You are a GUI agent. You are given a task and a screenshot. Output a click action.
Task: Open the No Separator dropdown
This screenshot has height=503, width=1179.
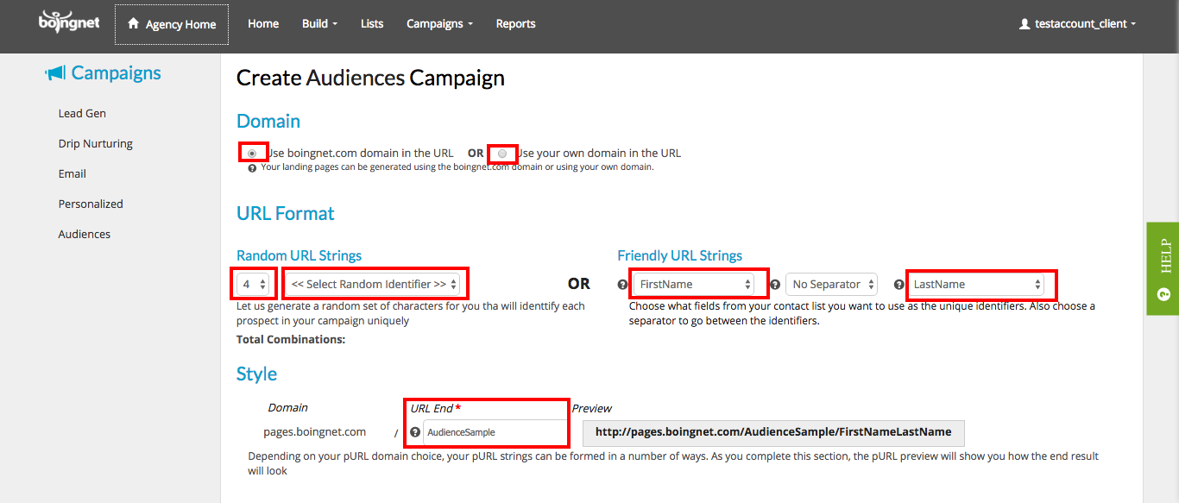click(831, 284)
